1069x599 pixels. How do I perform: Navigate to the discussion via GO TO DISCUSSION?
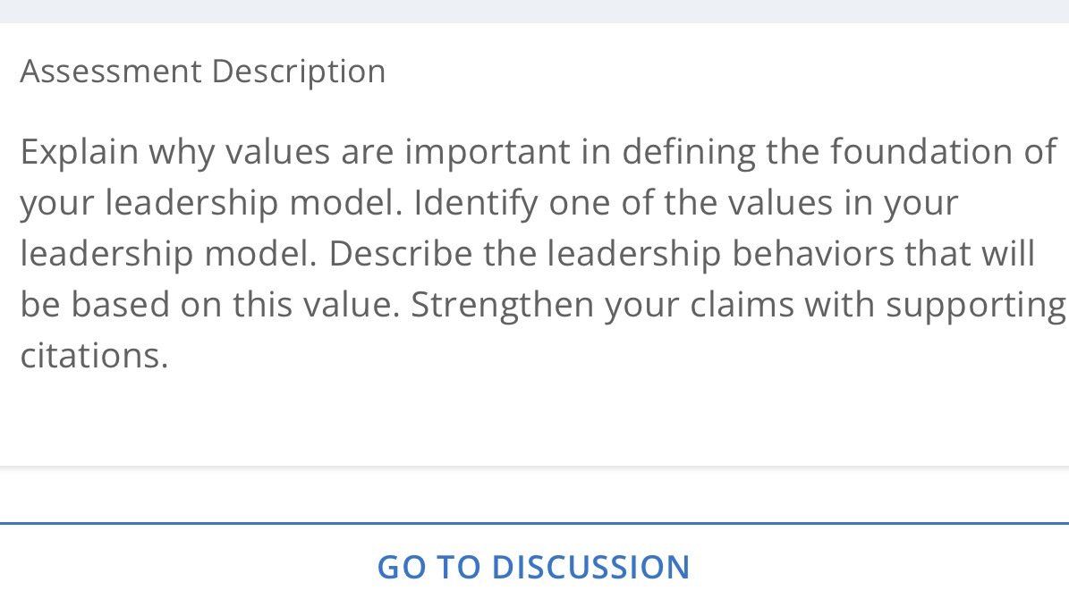(x=533, y=566)
